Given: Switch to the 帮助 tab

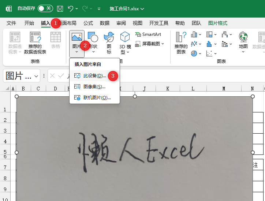Looking at the screenshot, I should point(180,23).
